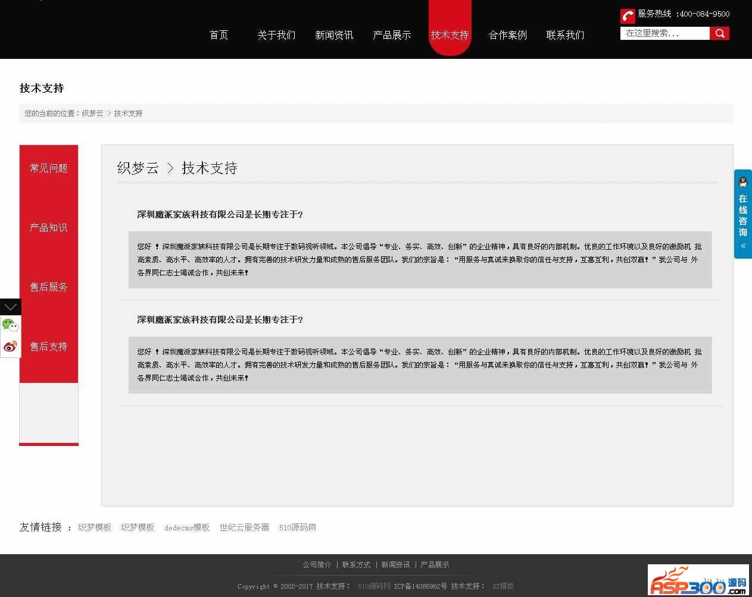The height and width of the screenshot is (597, 752).
Task: Focus the 在这里搜索 search field
Action: 665,33
